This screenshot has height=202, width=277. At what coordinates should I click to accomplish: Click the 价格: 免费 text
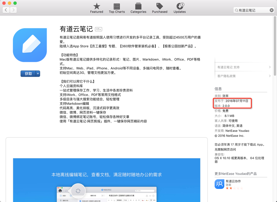pyautogui.click(x=222, y=111)
